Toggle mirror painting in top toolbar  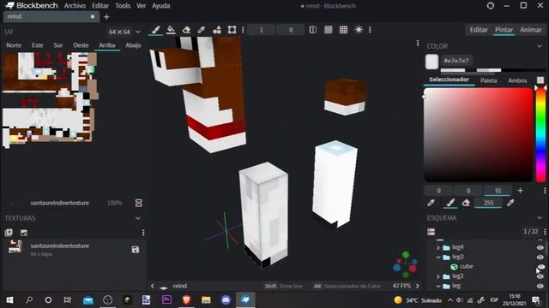pos(312,30)
